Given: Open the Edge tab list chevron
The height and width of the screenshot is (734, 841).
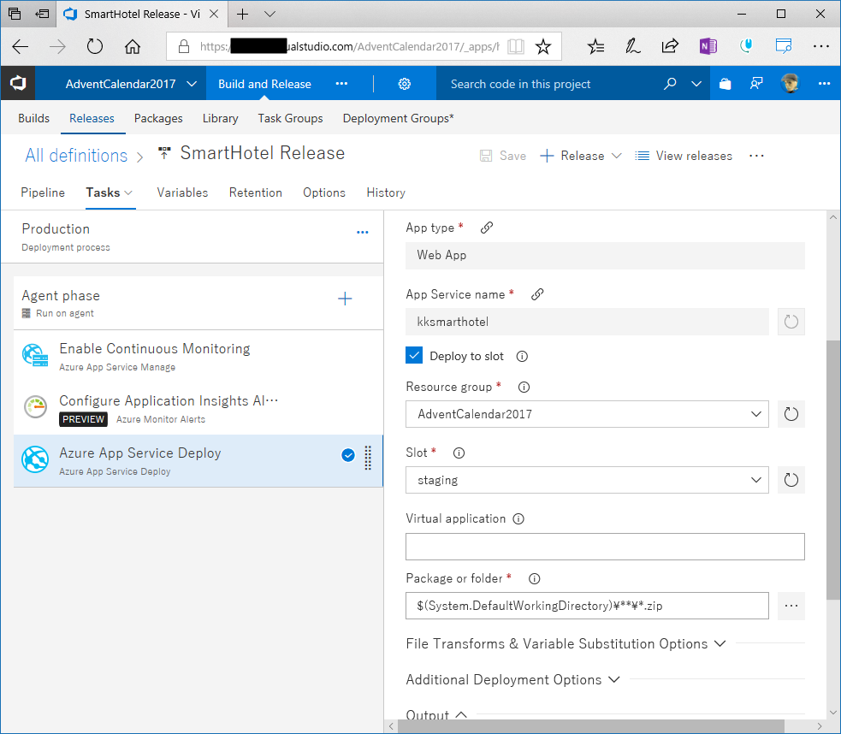Looking at the screenshot, I should pyautogui.click(x=270, y=14).
